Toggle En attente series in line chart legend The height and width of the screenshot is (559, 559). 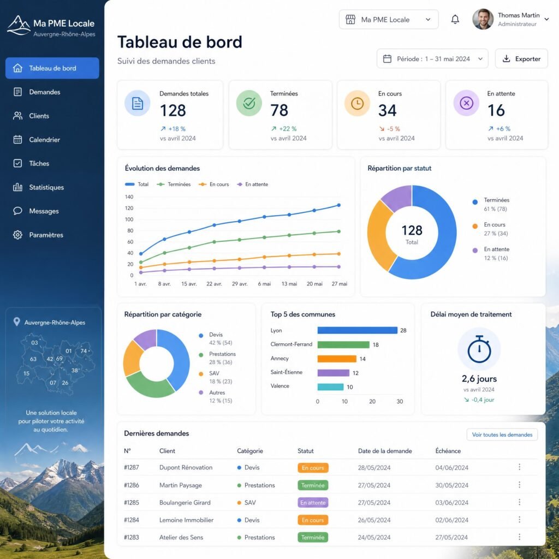pyautogui.click(x=252, y=185)
